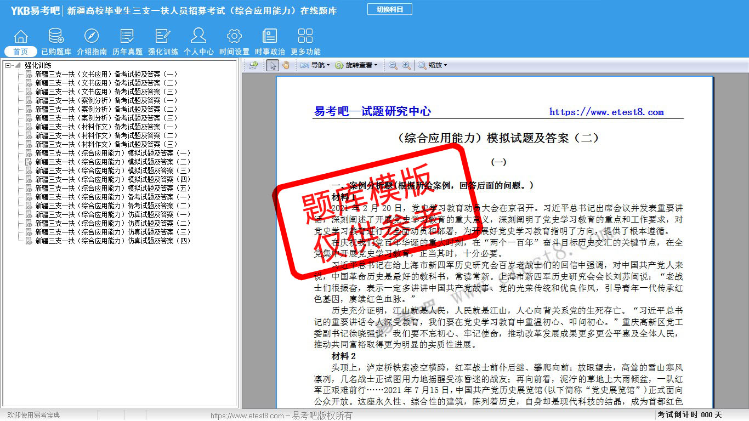Viewport: 749px width, 421px height.
Task: Click the zoom out magnifier icon
Action: (x=393, y=65)
